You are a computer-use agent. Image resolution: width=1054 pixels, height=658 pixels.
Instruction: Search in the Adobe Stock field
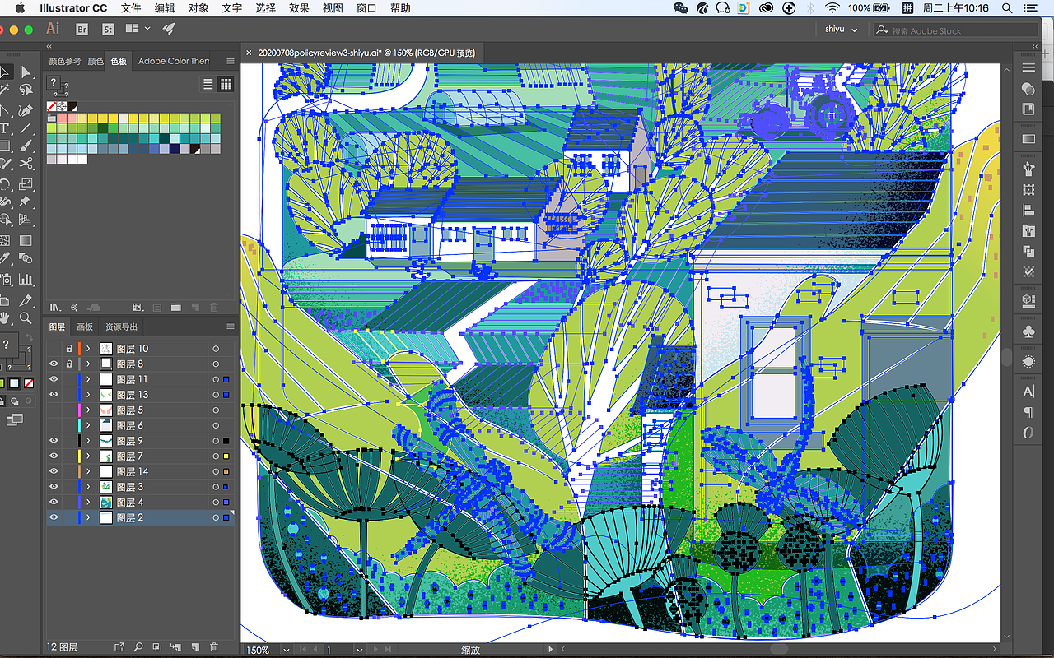tap(955, 30)
